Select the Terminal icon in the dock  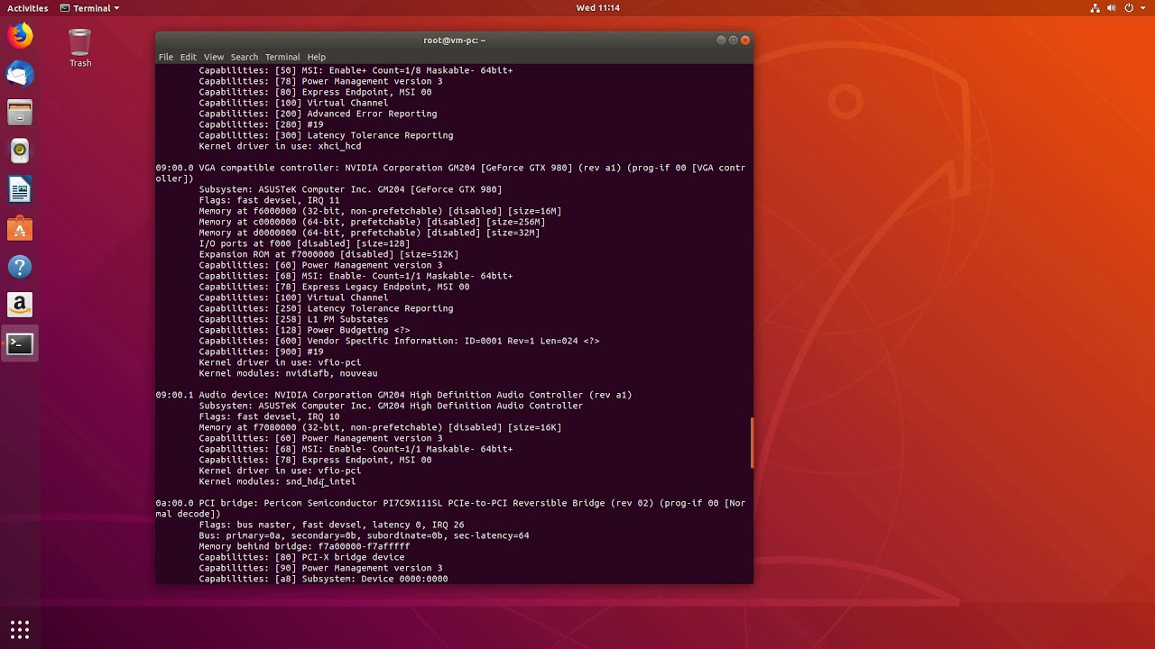[20, 344]
